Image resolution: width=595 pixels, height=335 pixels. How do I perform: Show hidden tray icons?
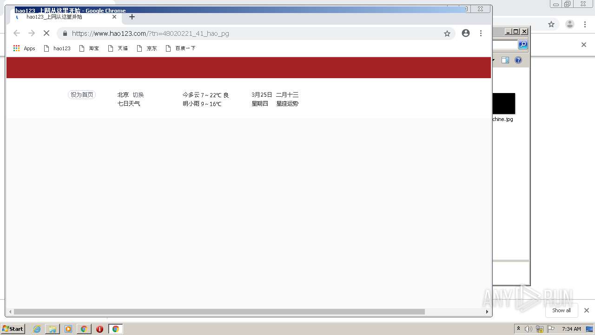click(x=518, y=329)
